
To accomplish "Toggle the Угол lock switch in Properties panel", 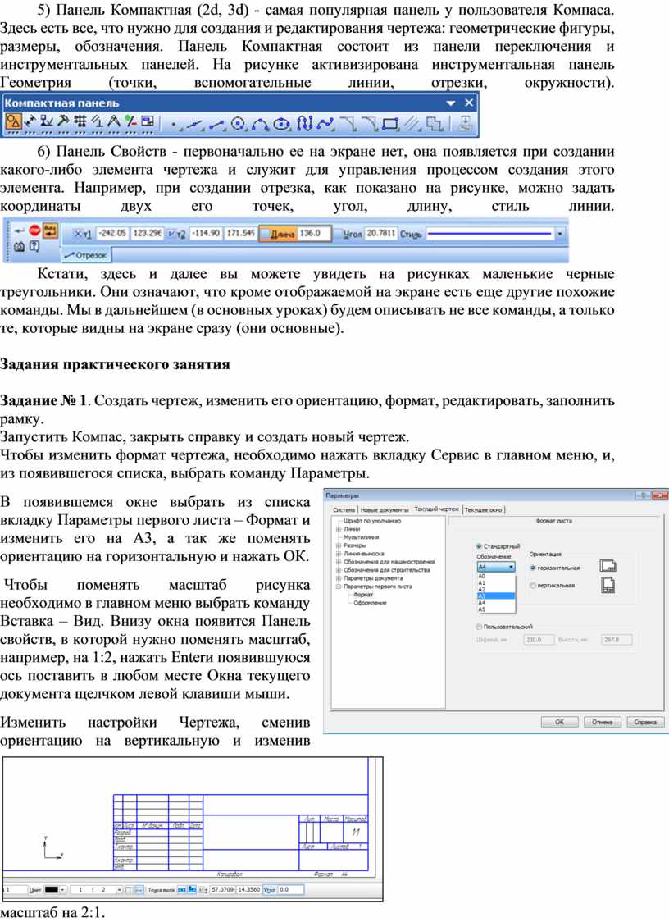I will tap(338, 234).
